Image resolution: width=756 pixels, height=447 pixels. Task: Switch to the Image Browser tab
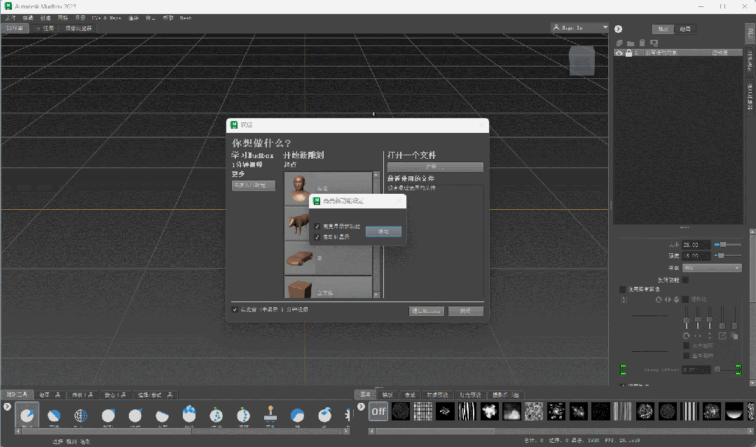coord(78,29)
